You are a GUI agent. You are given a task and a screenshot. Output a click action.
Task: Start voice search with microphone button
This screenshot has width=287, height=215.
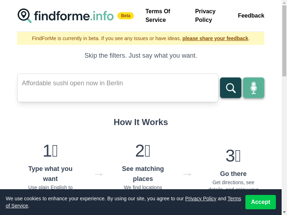tap(254, 88)
